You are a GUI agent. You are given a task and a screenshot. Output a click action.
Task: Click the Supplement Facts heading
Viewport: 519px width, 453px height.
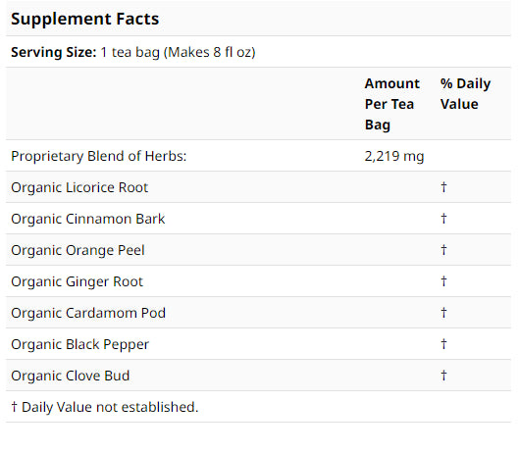click(85, 19)
